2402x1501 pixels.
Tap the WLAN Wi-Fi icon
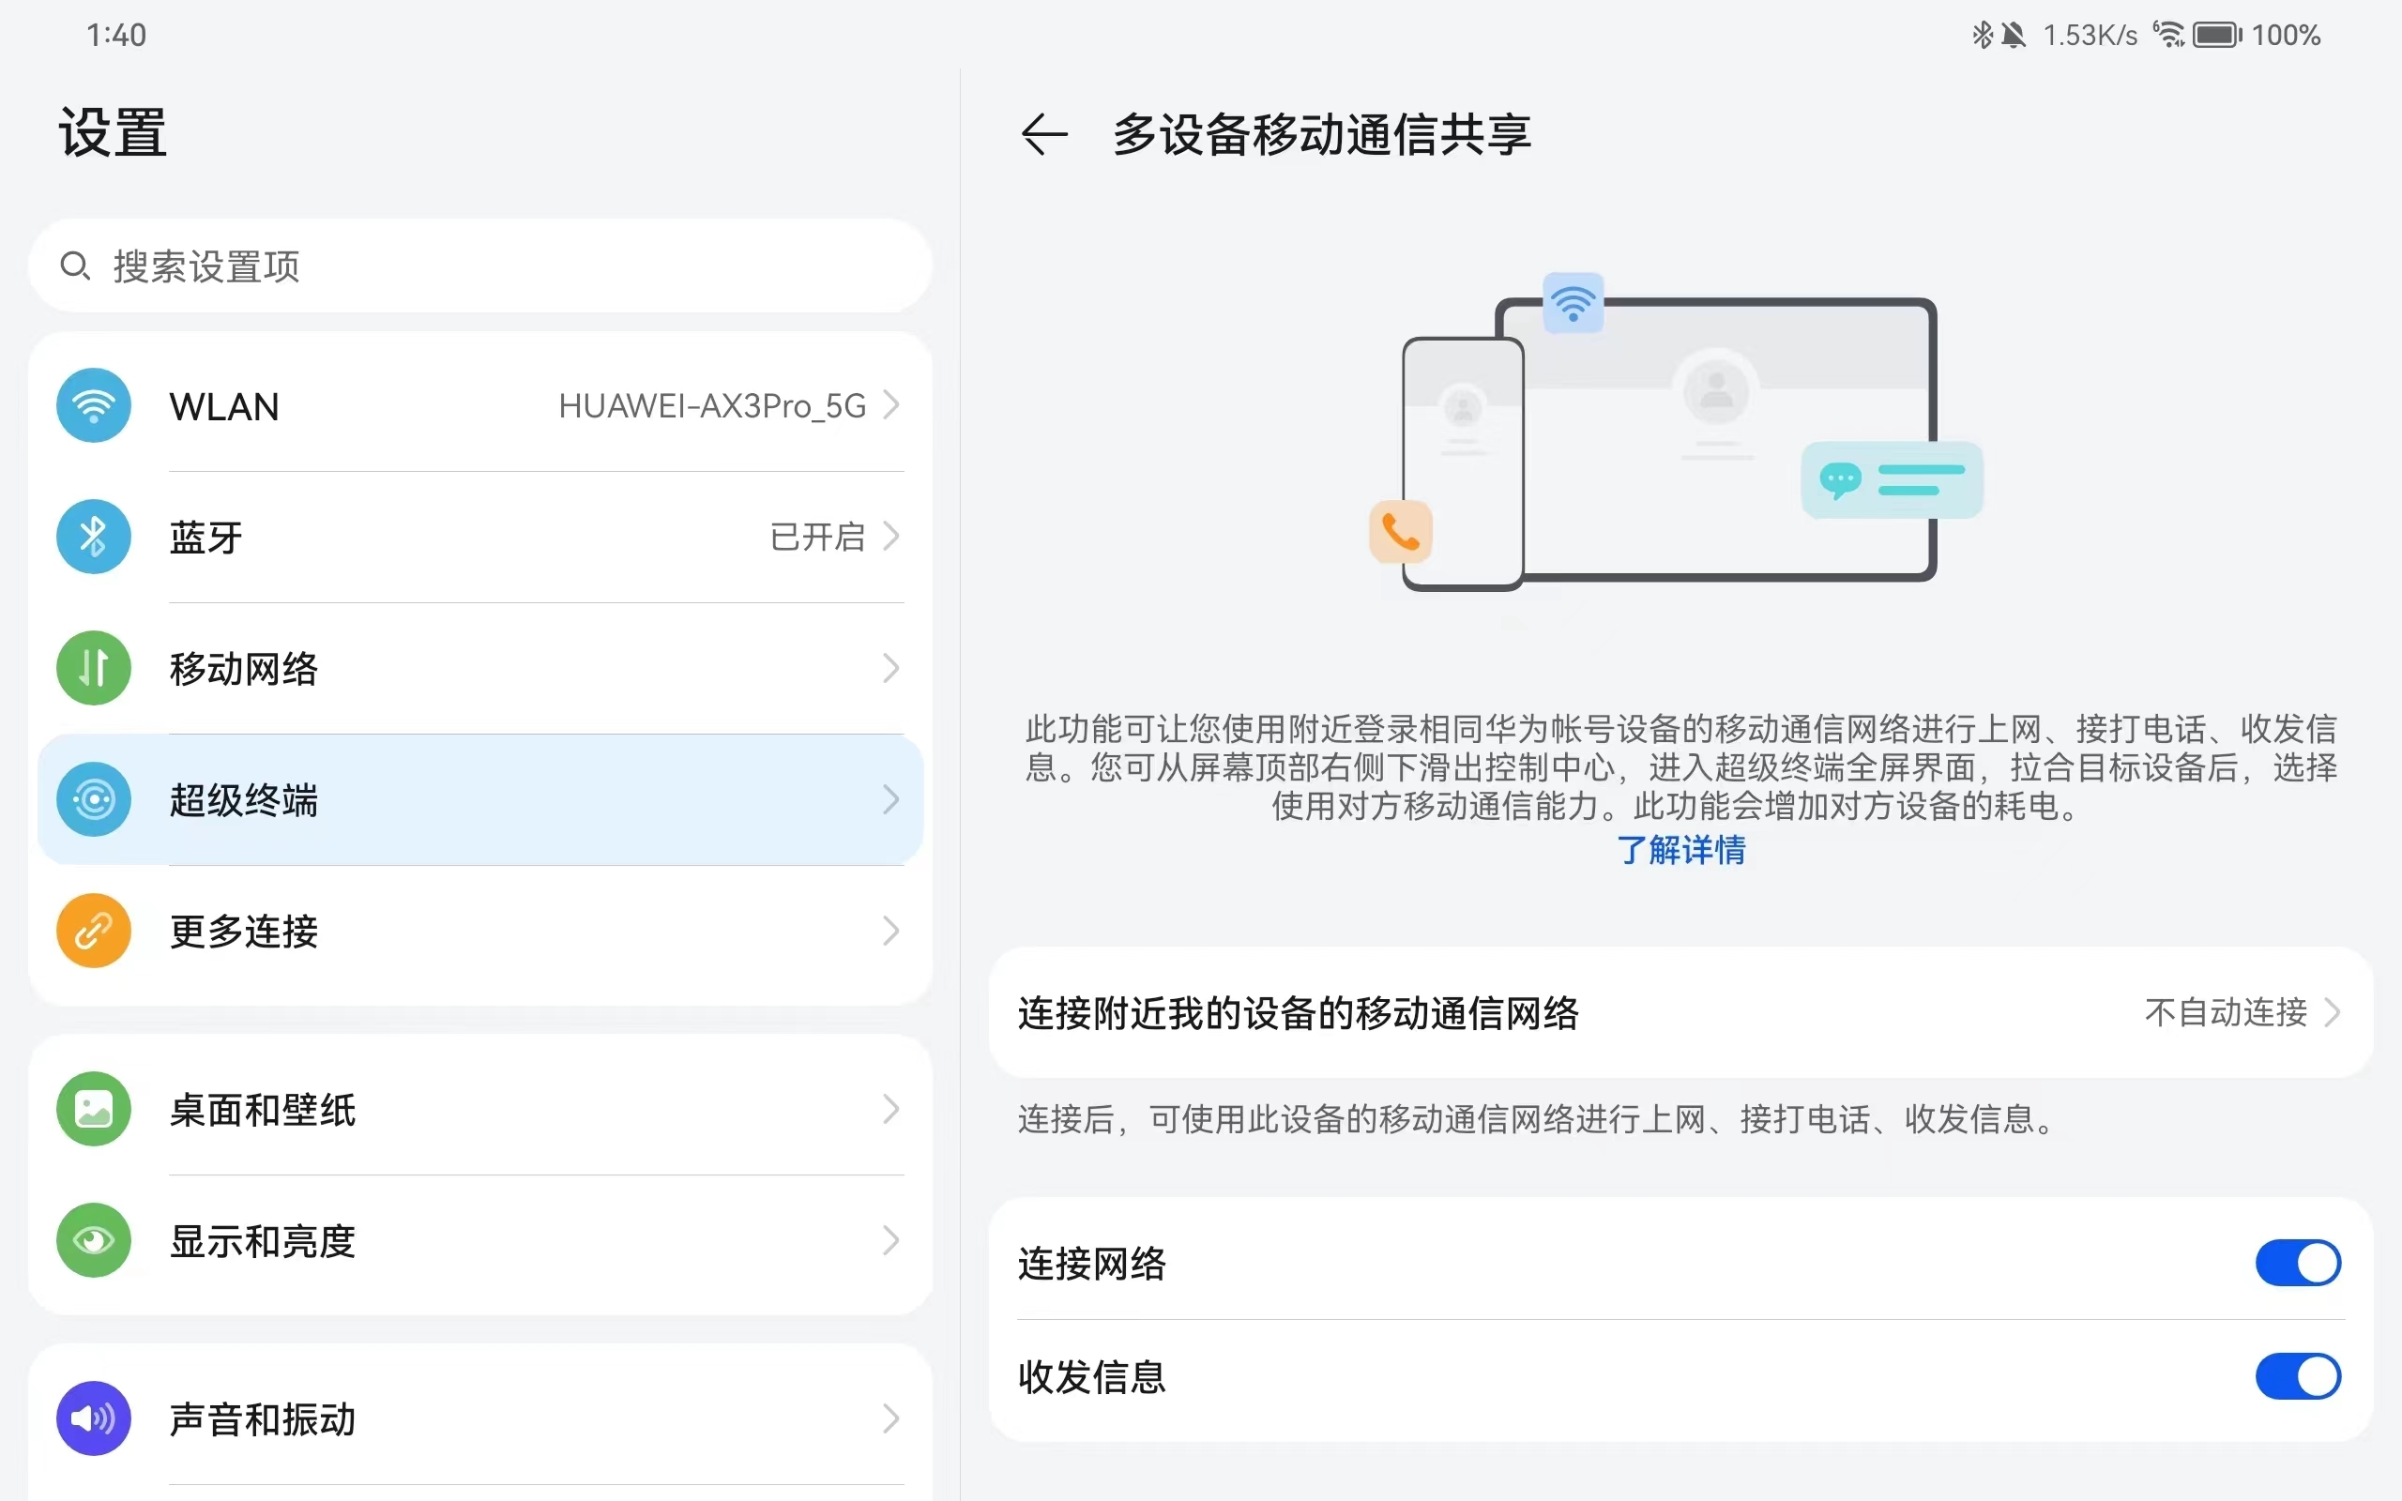(x=93, y=406)
